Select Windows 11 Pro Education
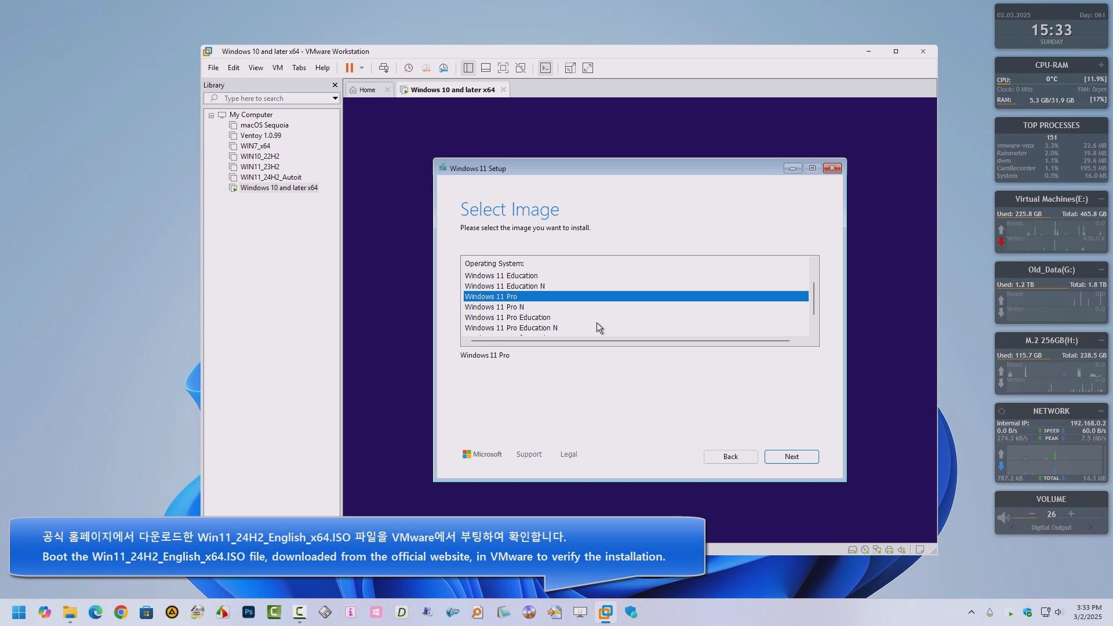 pyautogui.click(x=508, y=318)
